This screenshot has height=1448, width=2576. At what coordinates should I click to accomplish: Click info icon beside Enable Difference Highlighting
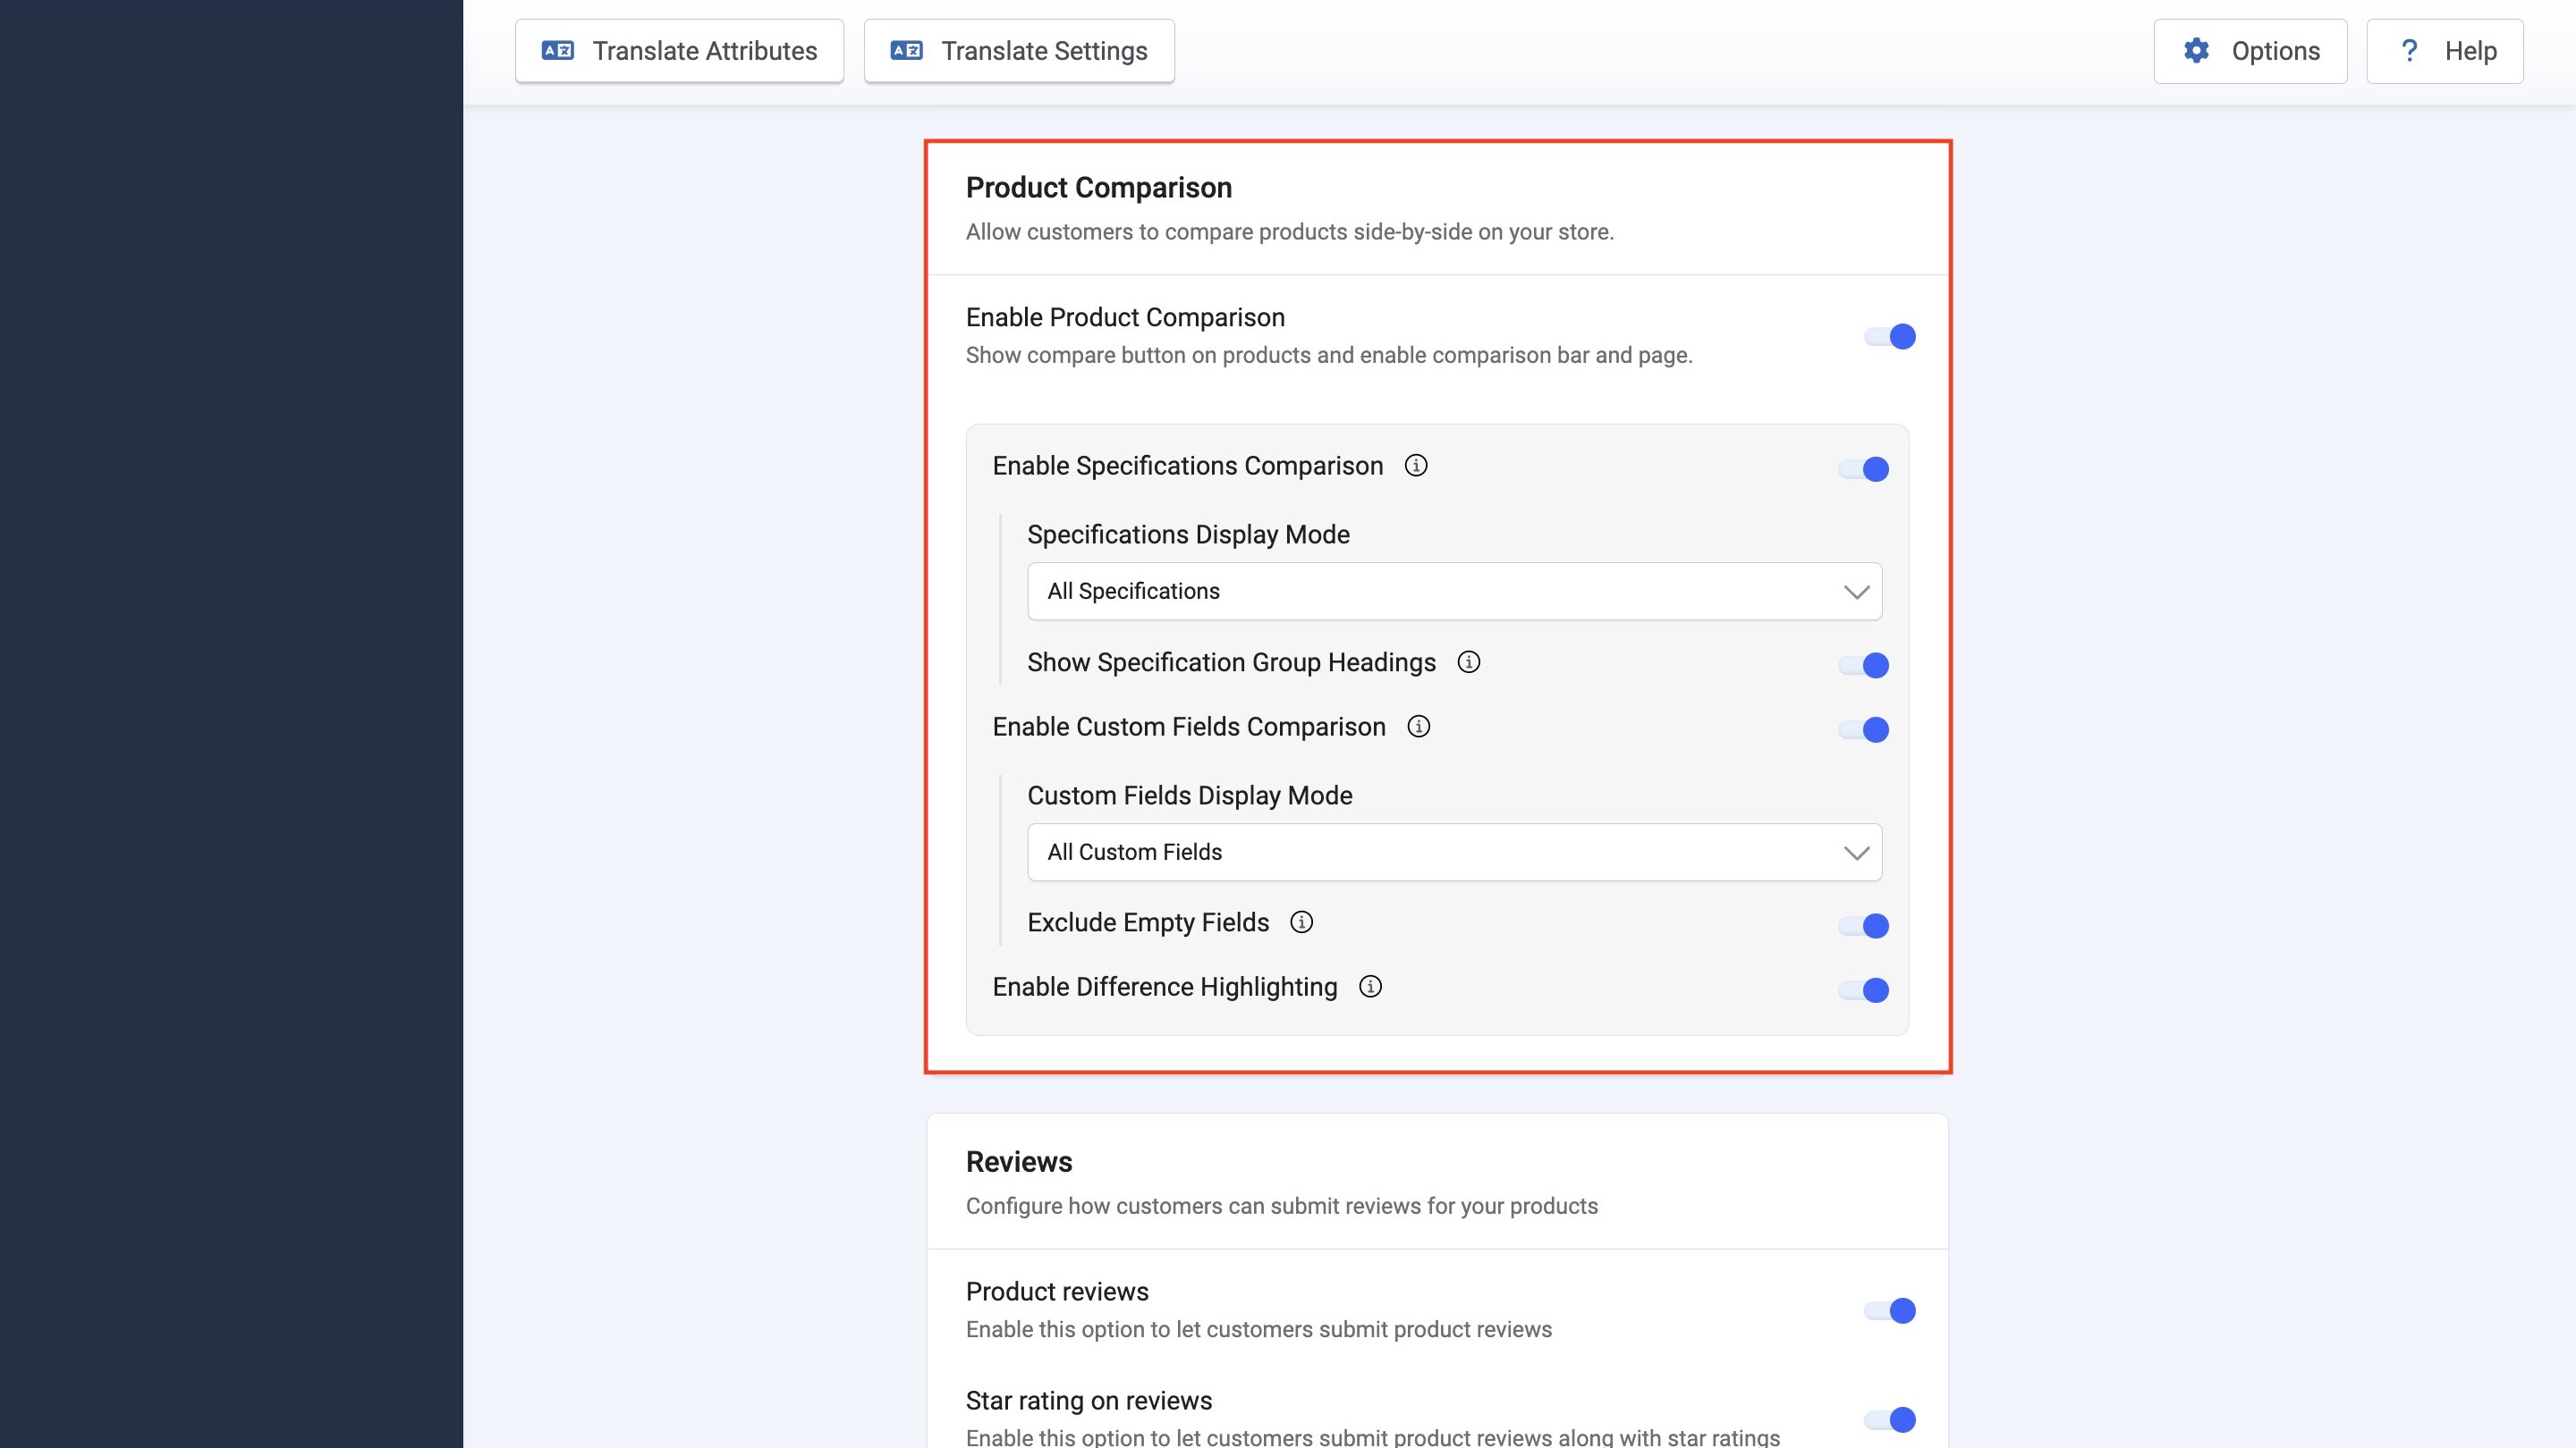coord(1370,988)
